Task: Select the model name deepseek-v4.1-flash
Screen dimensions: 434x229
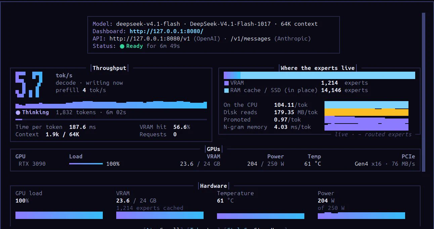Action: (148, 24)
